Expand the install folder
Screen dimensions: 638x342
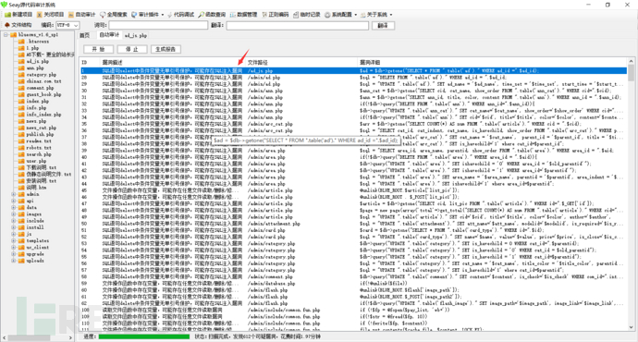click(14, 227)
